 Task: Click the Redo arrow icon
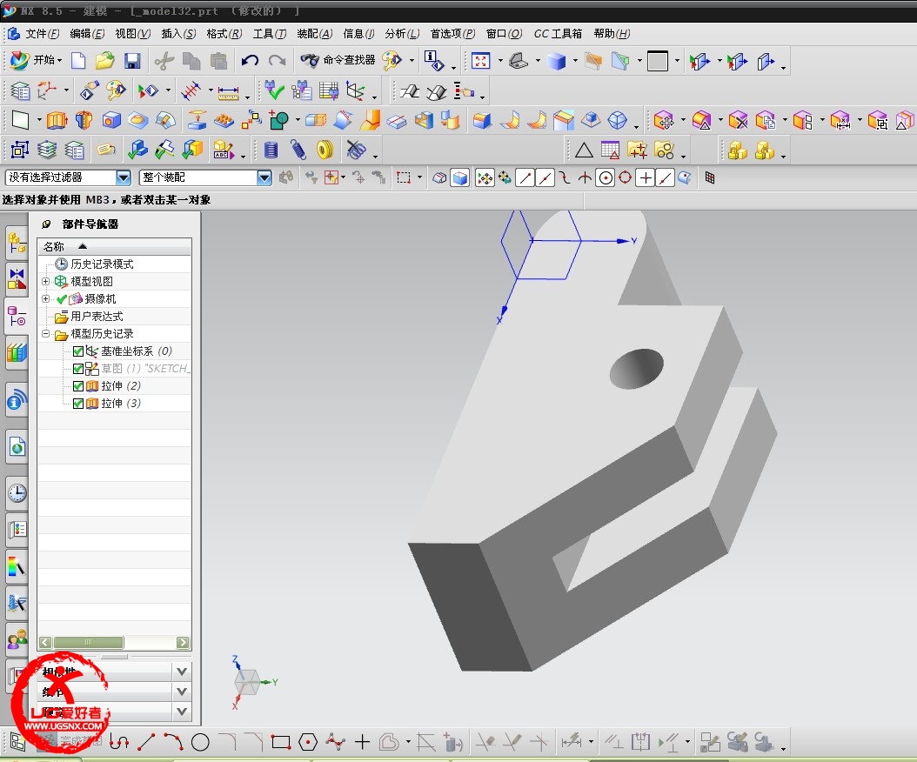(x=277, y=61)
